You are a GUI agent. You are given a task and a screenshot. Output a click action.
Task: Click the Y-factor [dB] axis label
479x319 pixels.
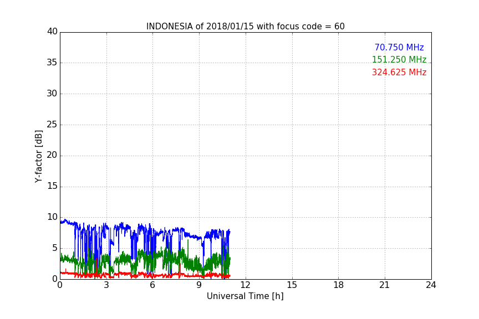[x=38, y=156]
